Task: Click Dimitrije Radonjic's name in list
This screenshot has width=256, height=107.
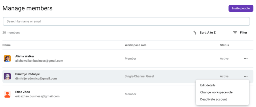Action: tap(27, 74)
